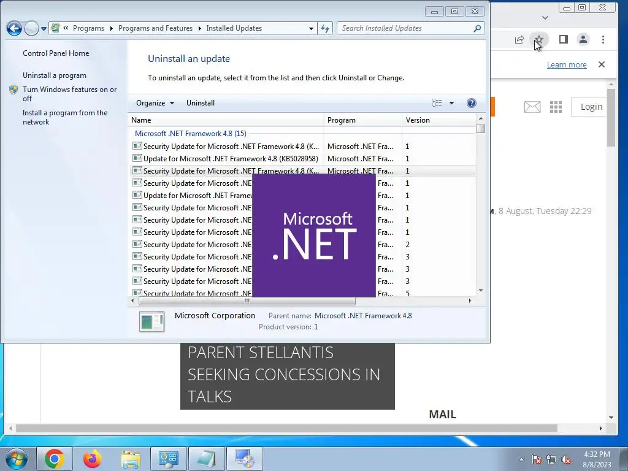Open the notepad-like taskbar app
This screenshot has width=628, height=471.
point(206,459)
